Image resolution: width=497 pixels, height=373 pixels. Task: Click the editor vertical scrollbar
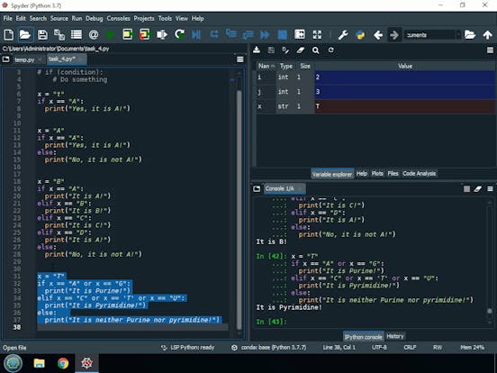239,209
